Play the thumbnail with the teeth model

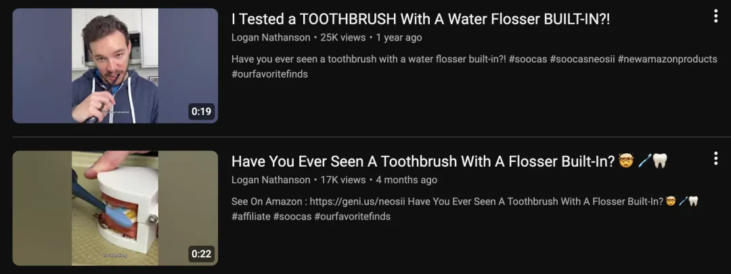coord(115,207)
